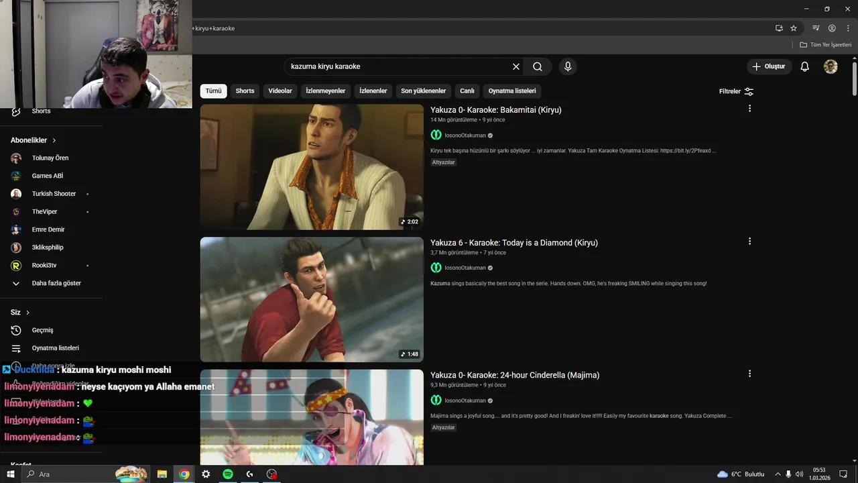Screen dimensions: 858x483
Task: Open YouTube notifications bell
Action: [x=805, y=66]
